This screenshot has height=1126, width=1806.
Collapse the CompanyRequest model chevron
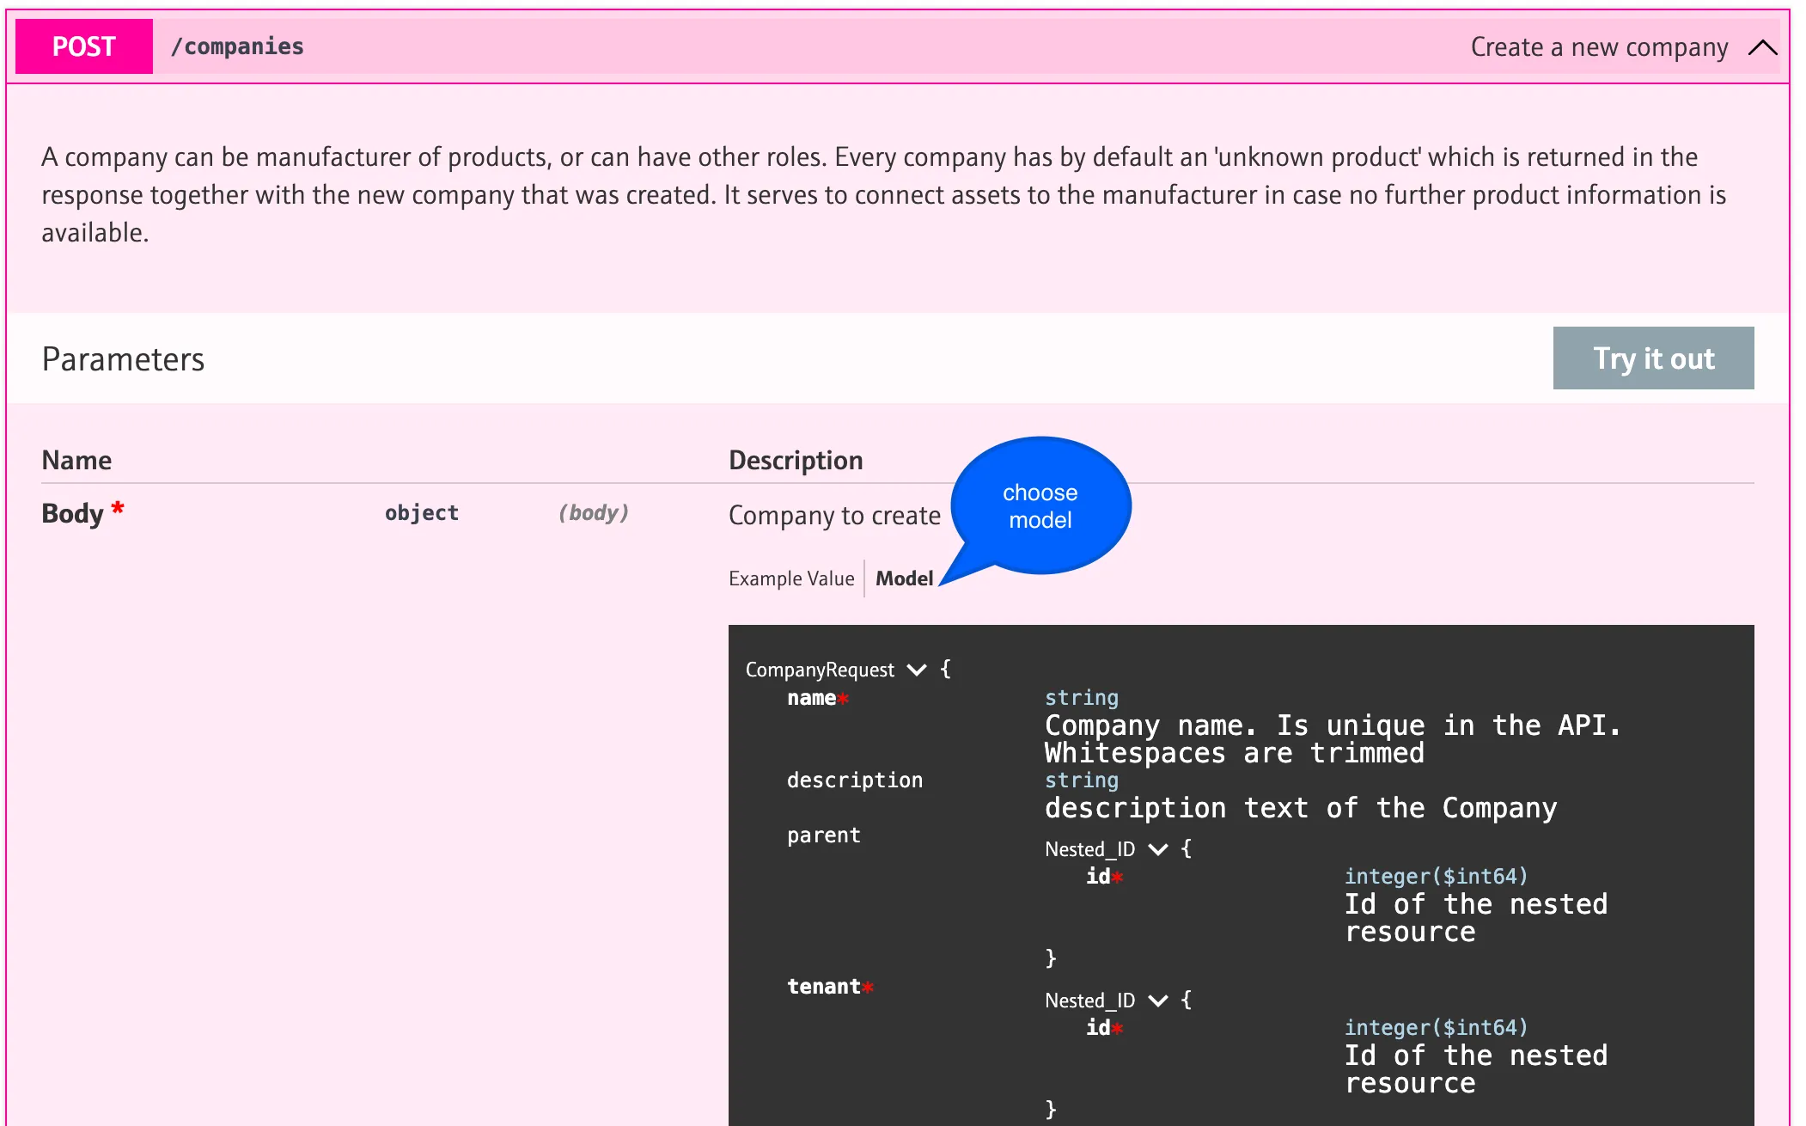917,670
